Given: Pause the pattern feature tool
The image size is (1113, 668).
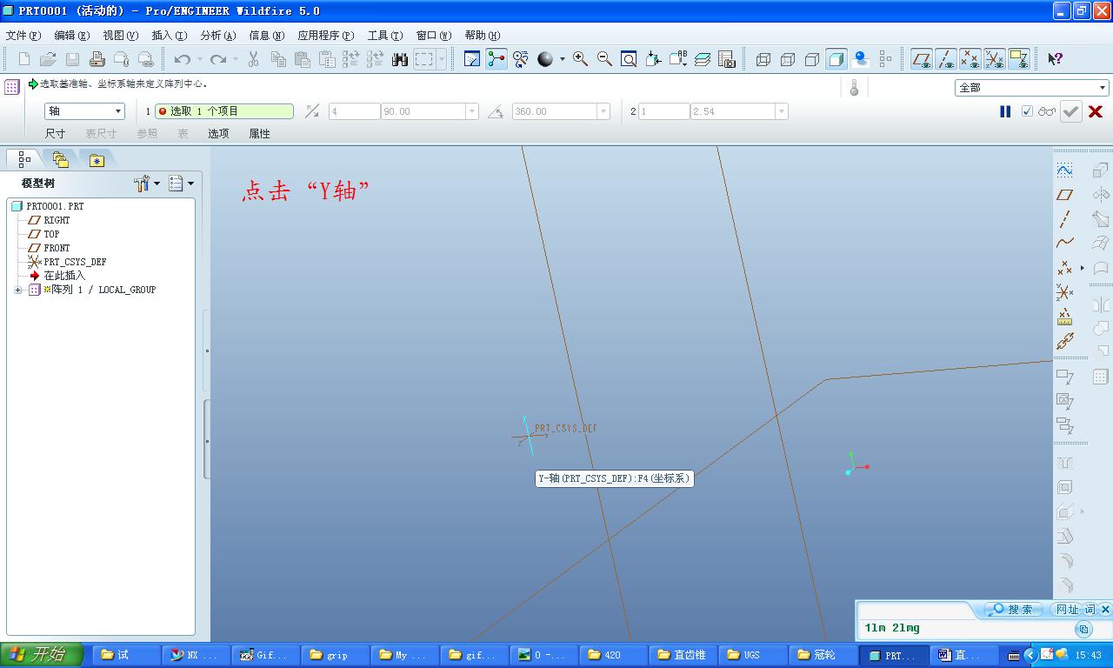Looking at the screenshot, I should 1005,111.
